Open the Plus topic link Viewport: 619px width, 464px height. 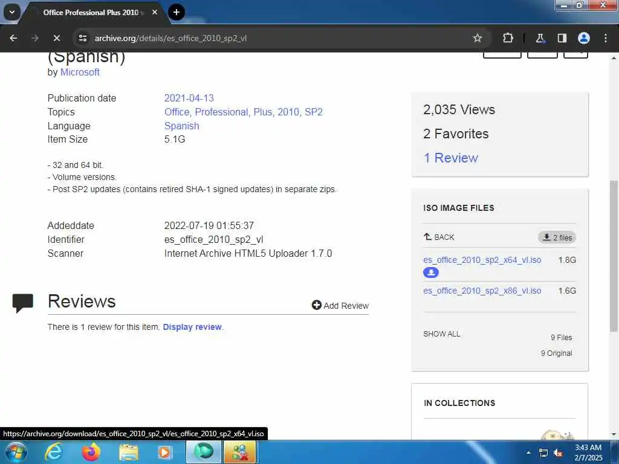click(264, 112)
